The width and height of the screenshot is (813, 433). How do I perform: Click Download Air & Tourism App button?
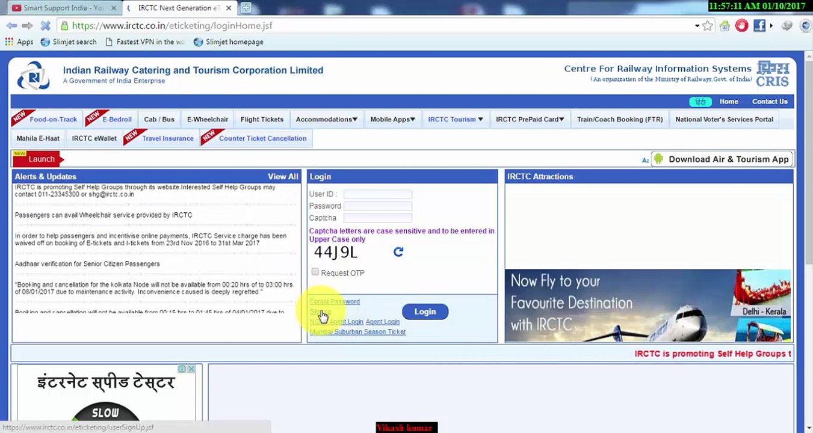click(722, 159)
